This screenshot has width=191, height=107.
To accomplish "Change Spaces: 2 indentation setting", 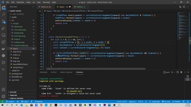I will tap(133, 102).
